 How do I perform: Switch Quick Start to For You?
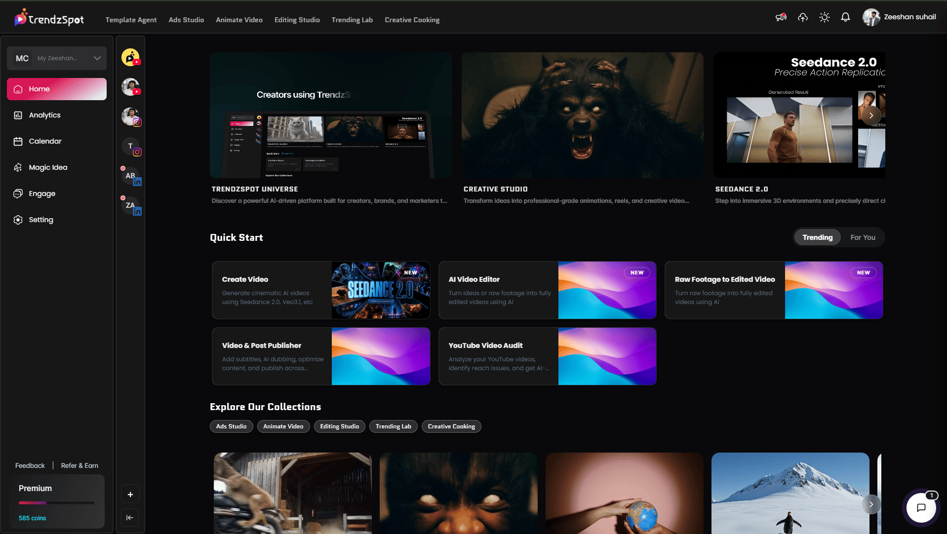[863, 237]
